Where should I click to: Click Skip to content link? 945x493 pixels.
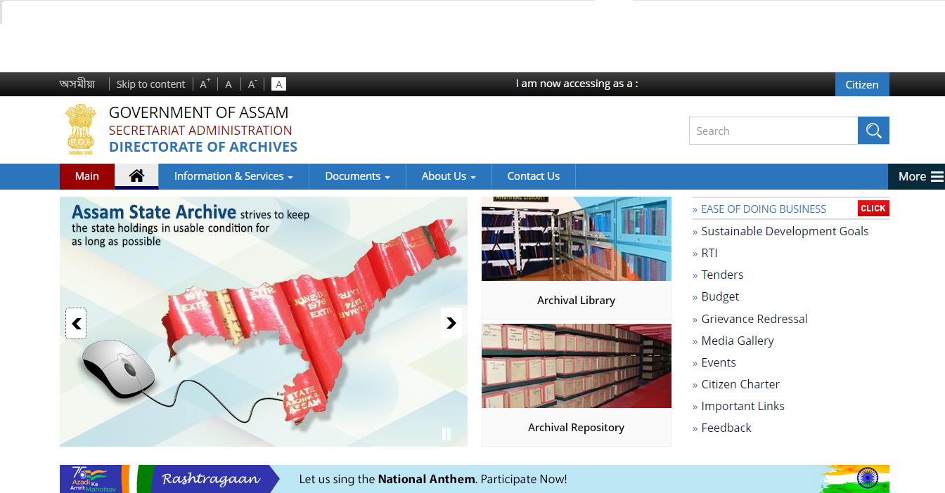point(150,84)
